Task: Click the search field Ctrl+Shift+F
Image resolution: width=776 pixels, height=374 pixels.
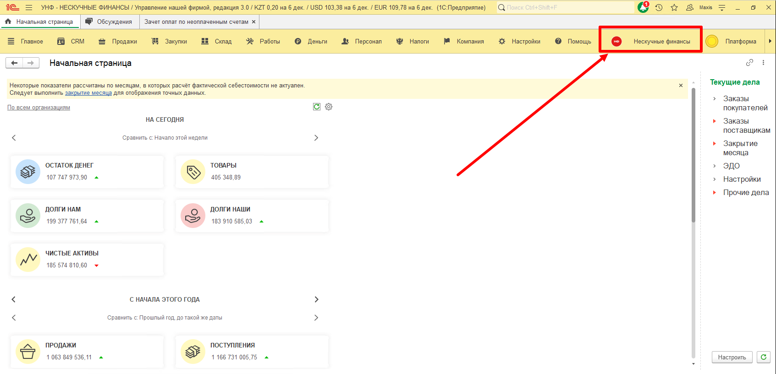Action: coord(566,7)
